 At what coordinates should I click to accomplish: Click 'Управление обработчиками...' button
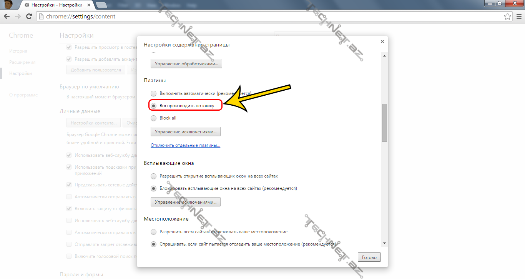coord(186,63)
